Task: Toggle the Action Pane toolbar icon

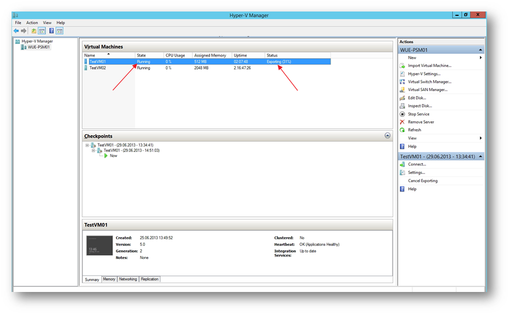Action: click(x=60, y=31)
